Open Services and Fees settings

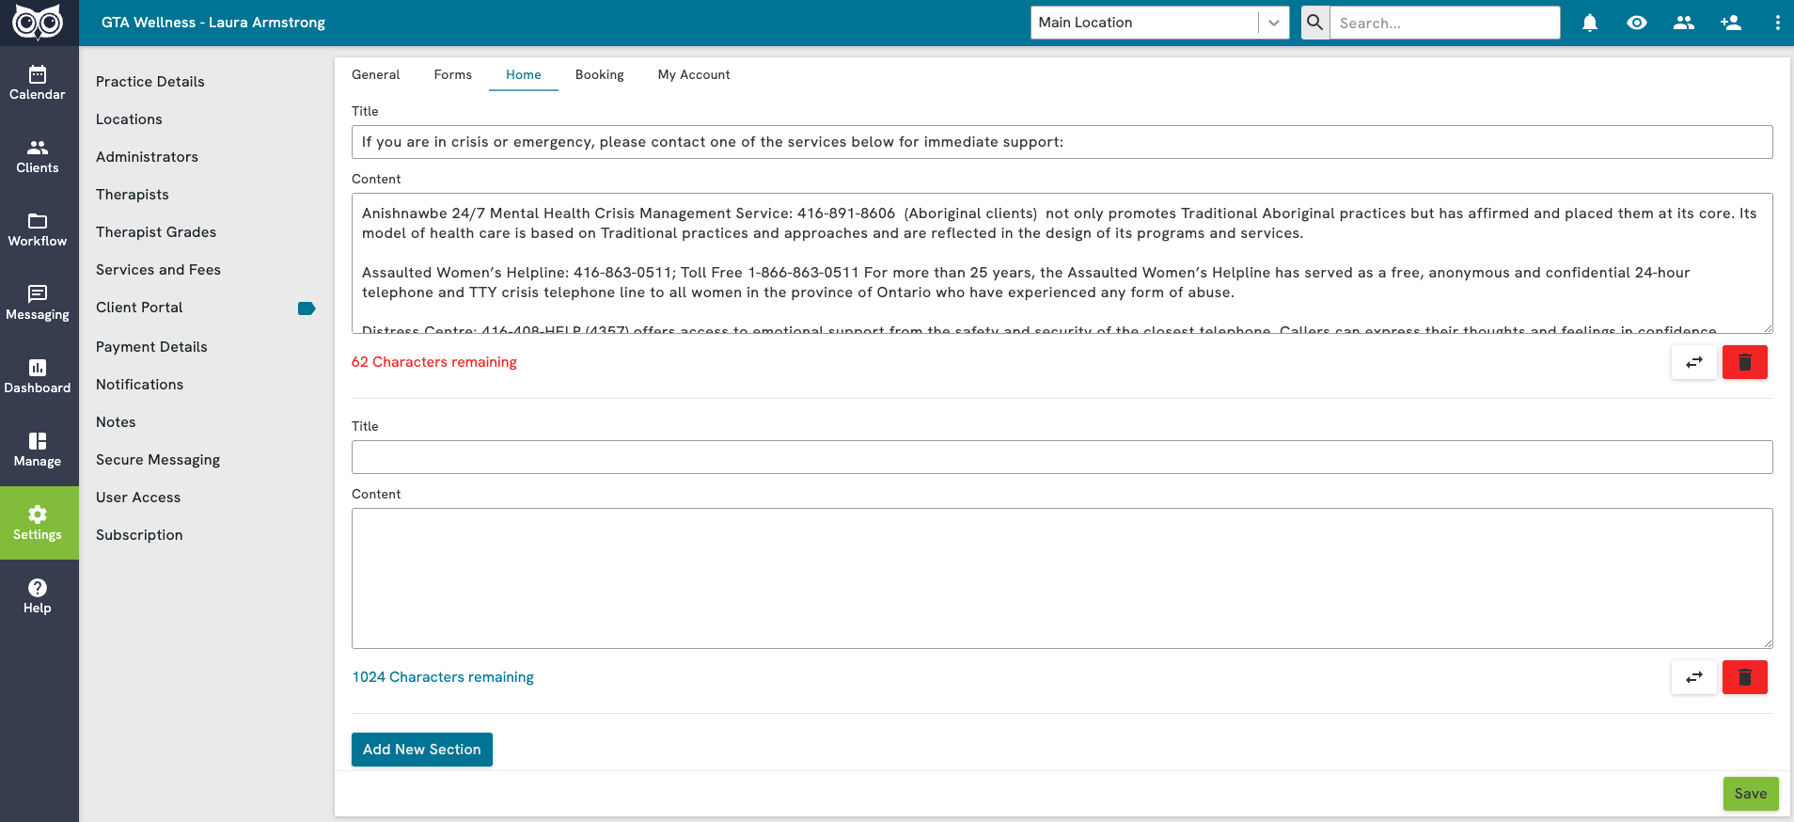point(158,270)
